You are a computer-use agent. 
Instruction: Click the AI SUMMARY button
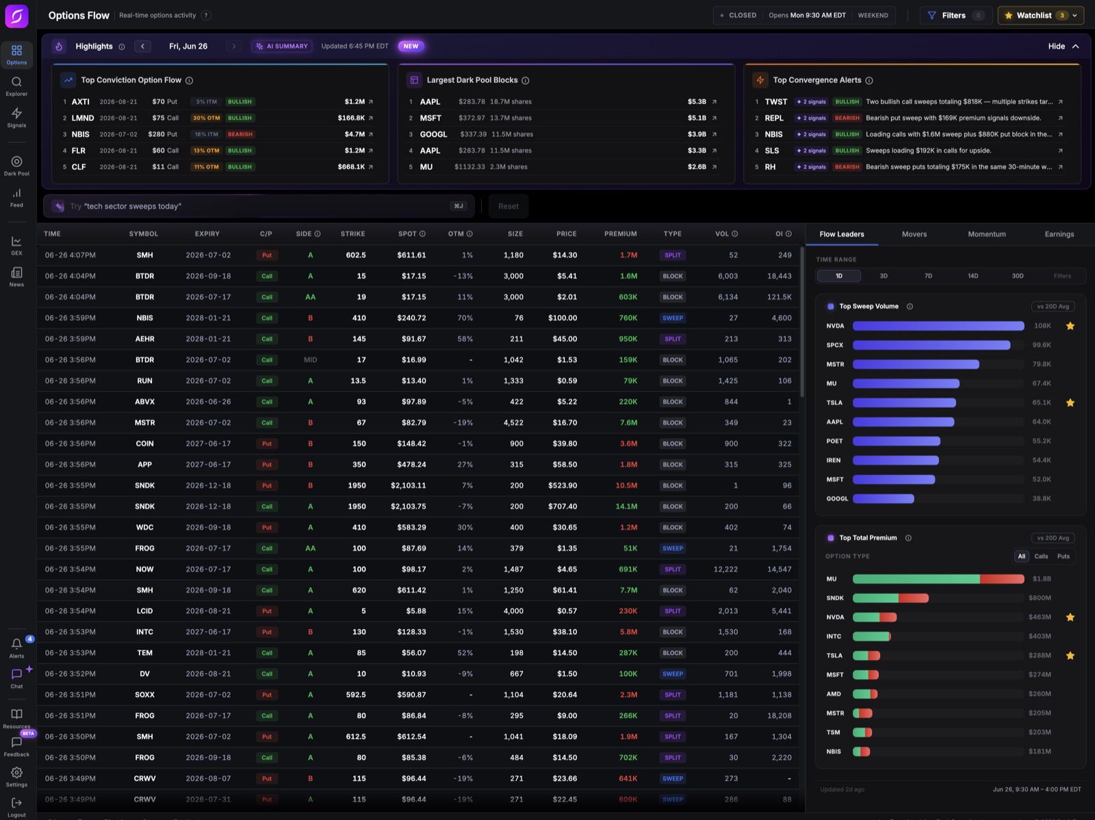[282, 47]
